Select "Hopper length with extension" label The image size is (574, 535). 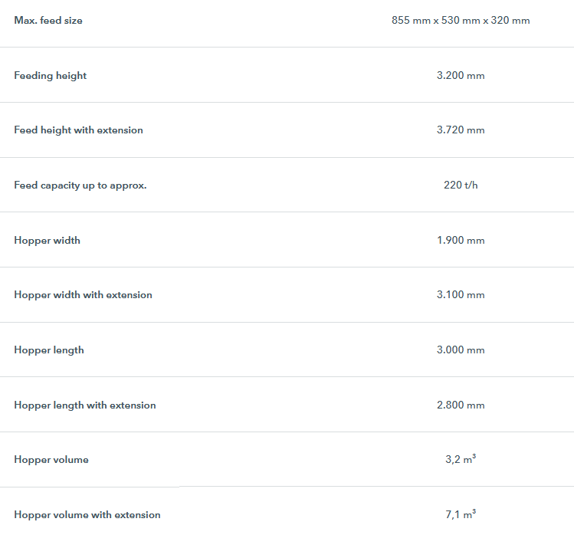coord(85,405)
